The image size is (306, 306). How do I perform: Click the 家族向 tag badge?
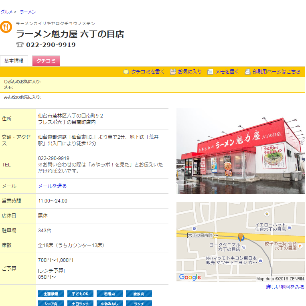click(x=139, y=294)
